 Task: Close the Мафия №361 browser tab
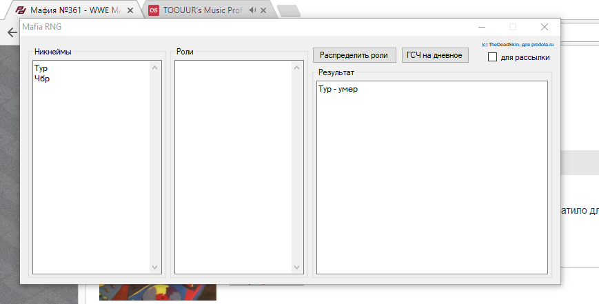point(130,11)
